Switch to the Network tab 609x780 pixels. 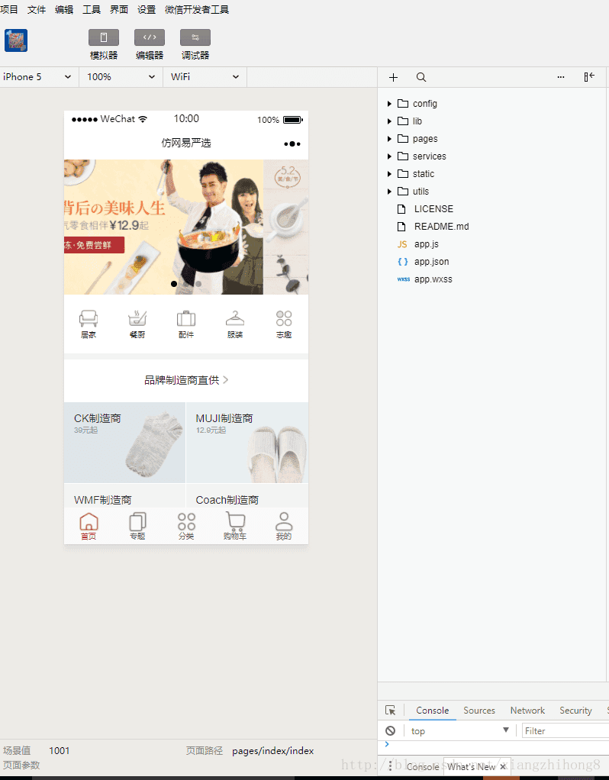[x=527, y=711]
